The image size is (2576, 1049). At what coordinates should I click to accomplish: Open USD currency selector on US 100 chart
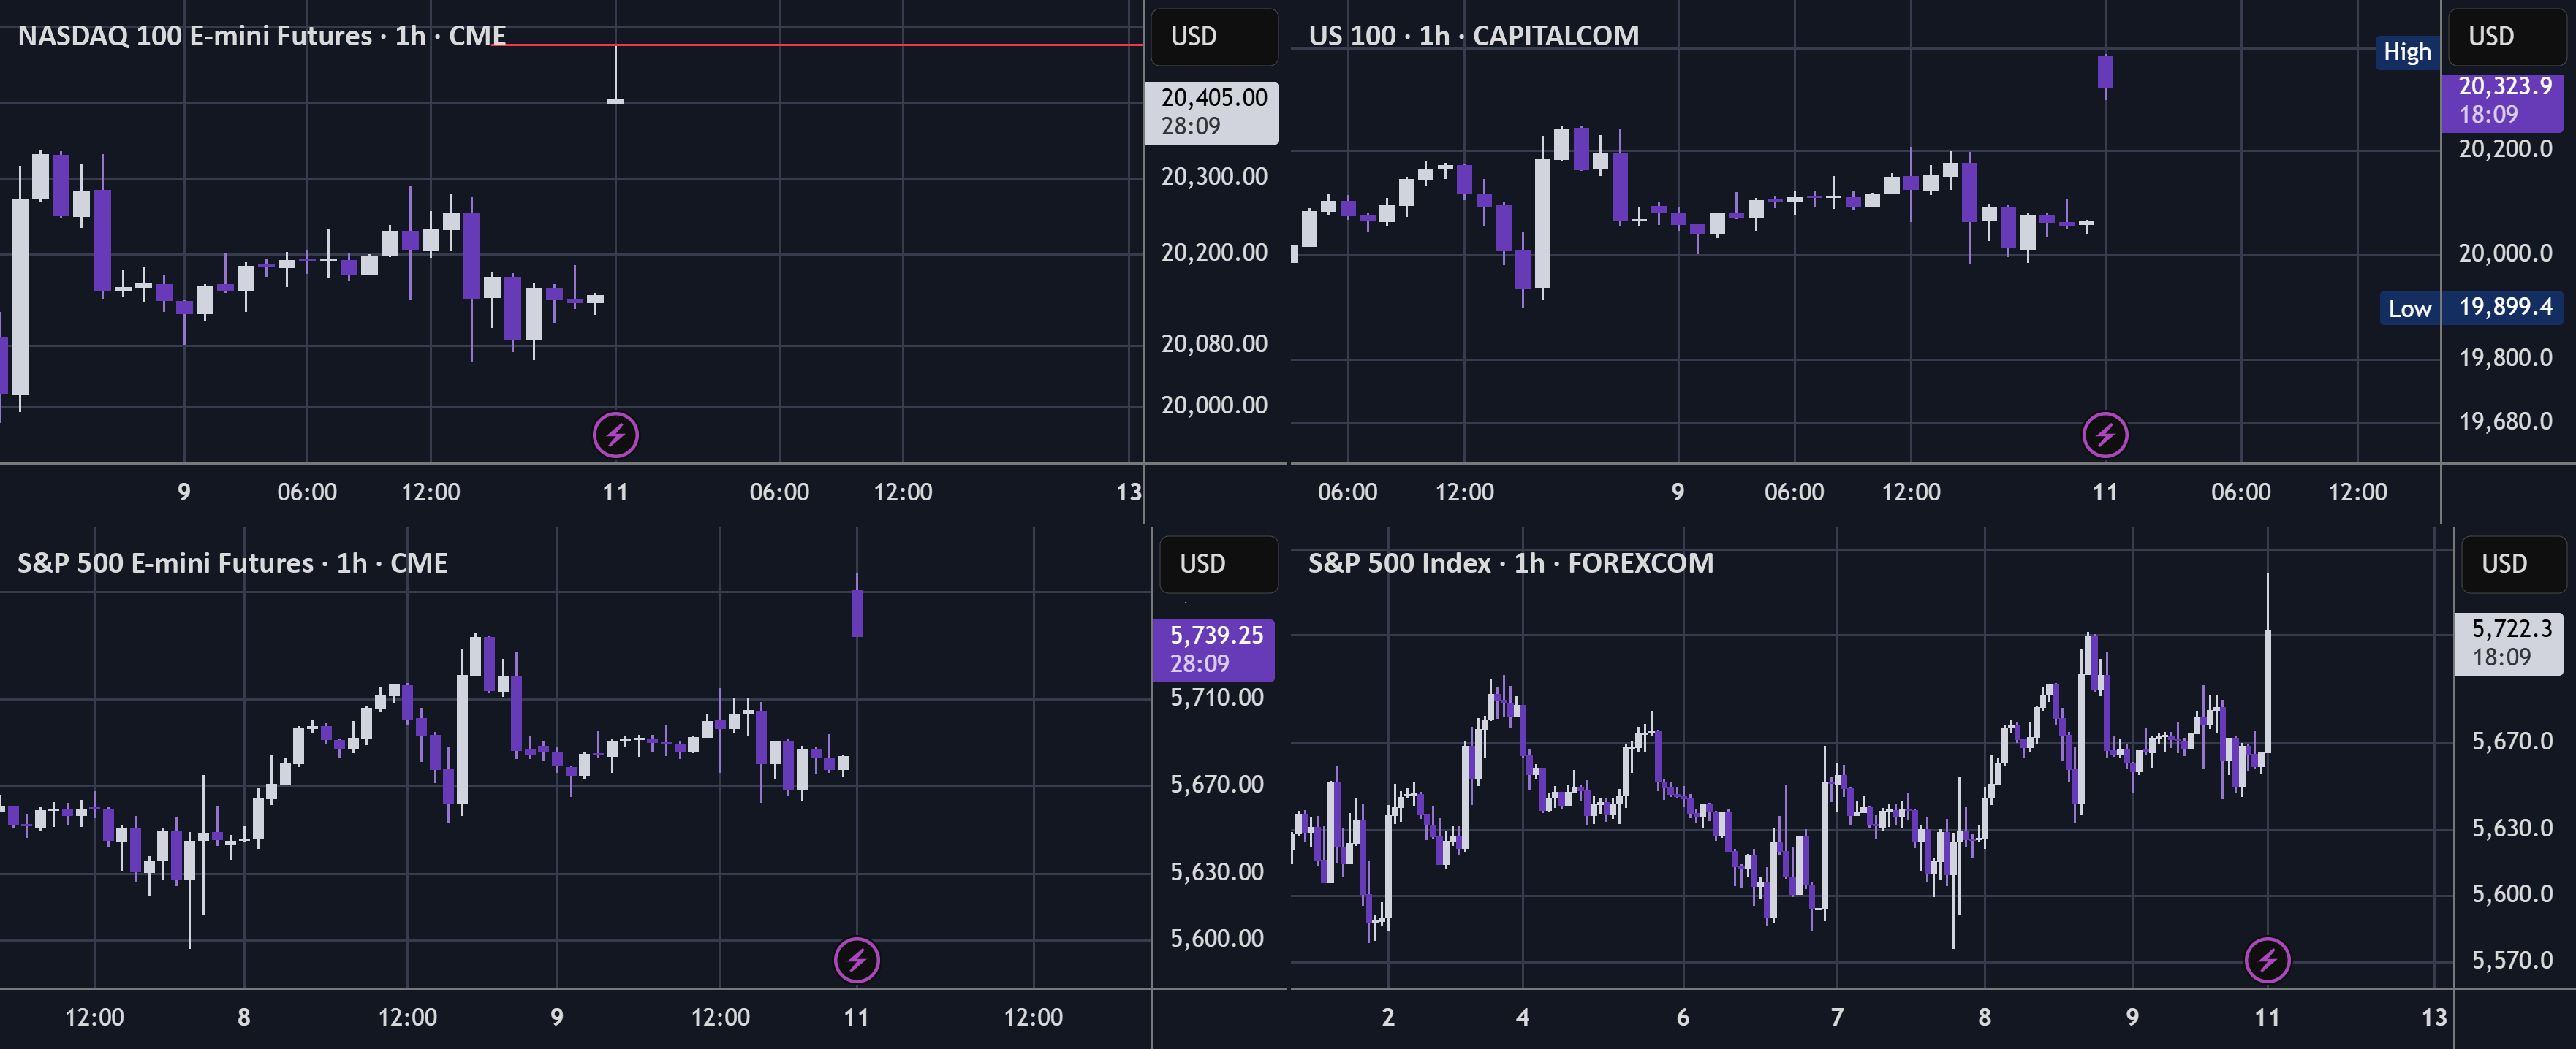tap(2504, 37)
